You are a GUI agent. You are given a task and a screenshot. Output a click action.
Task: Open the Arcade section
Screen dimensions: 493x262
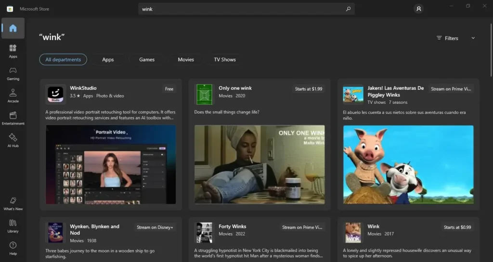[x=13, y=96]
